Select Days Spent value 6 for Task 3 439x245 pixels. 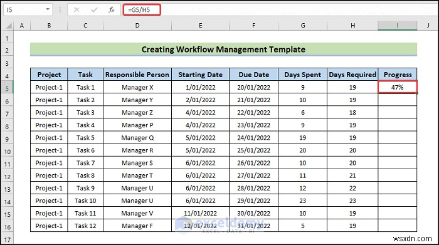[x=303, y=112]
